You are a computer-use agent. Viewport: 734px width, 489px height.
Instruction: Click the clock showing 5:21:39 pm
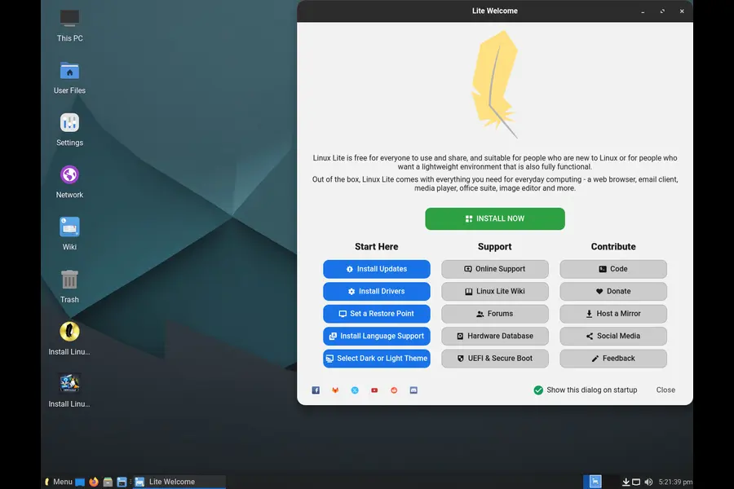(x=675, y=482)
